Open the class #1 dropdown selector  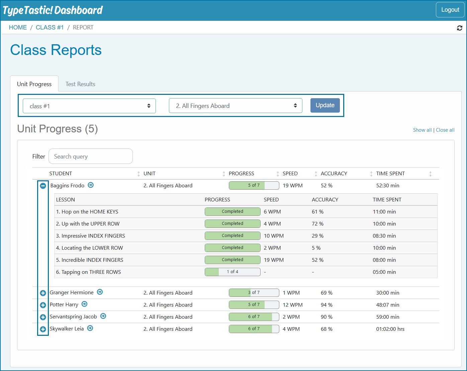pyautogui.click(x=89, y=106)
